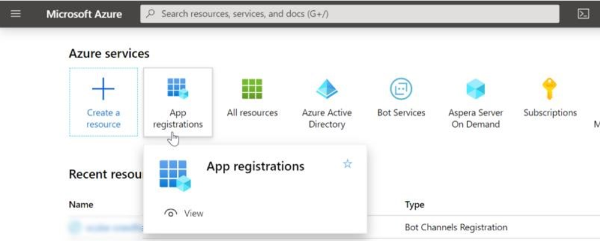Click the All resources green grid icon
The width and height of the screenshot is (600, 241).
click(252, 89)
